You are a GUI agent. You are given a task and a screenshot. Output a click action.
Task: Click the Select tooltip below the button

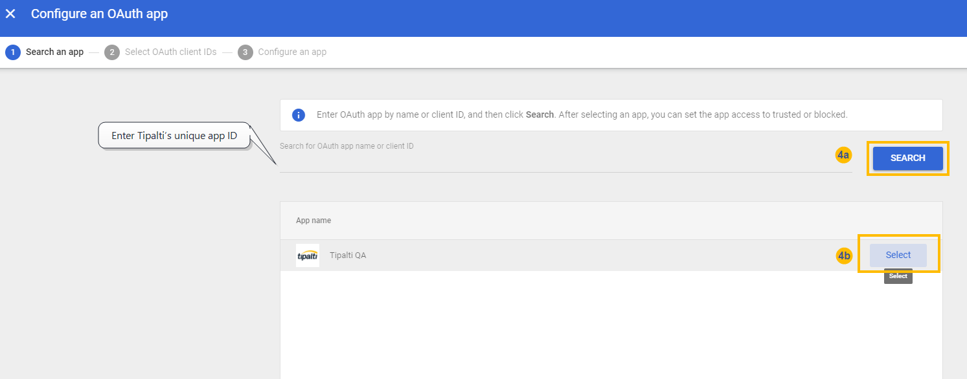(898, 276)
